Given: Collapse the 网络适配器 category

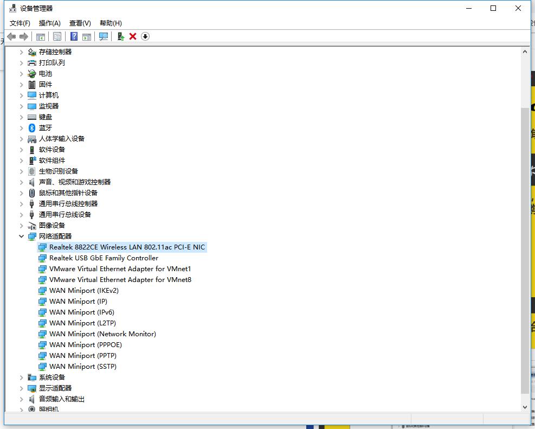Looking at the screenshot, I should coord(22,236).
